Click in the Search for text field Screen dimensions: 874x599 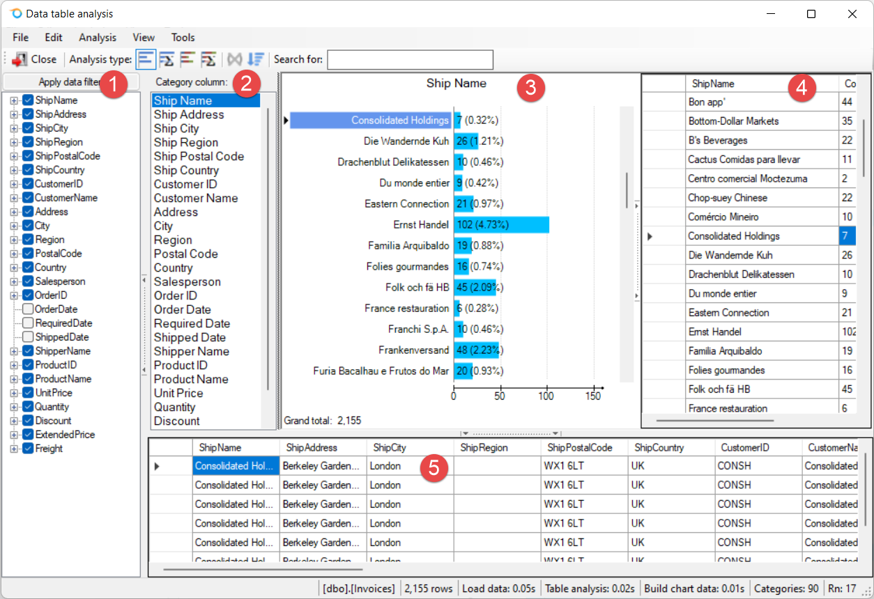tap(410, 59)
